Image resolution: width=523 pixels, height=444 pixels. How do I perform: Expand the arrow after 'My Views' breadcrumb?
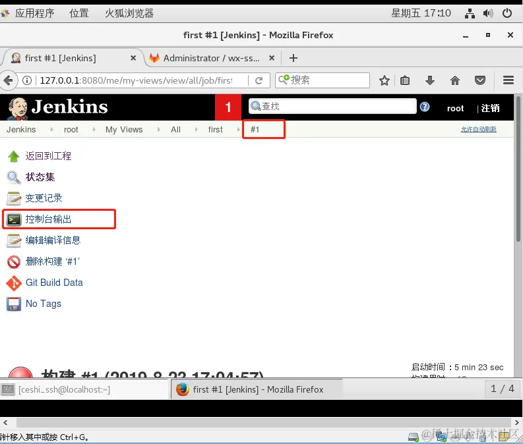click(x=158, y=130)
